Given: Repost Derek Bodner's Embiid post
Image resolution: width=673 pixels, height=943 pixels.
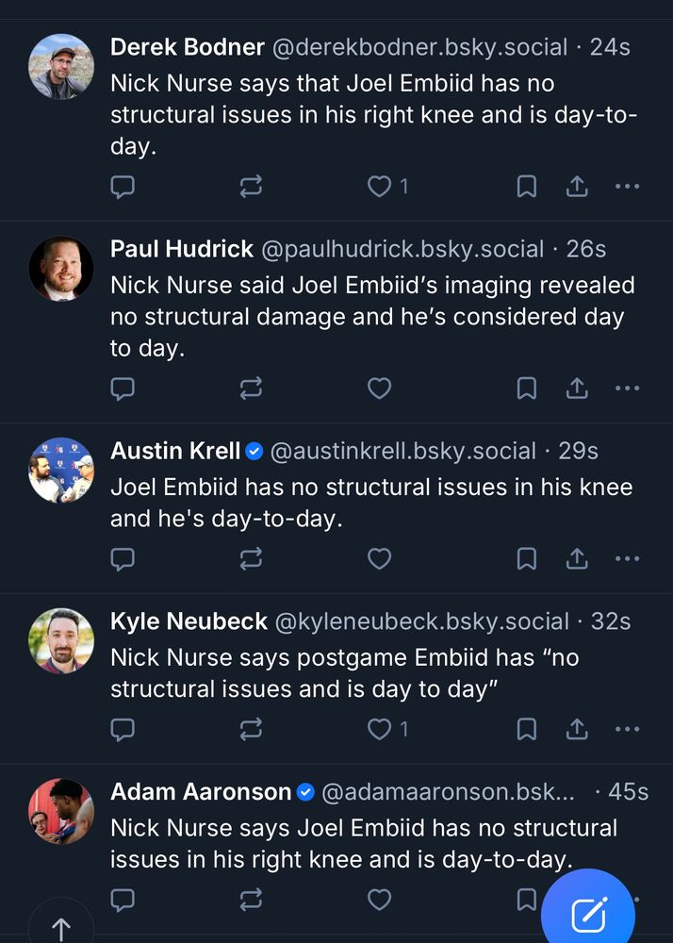Looking at the screenshot, I should click(x=251, y=187).
